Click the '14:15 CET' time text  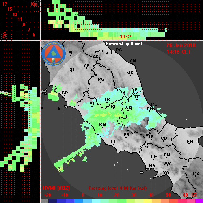click(x=179, y=52)
